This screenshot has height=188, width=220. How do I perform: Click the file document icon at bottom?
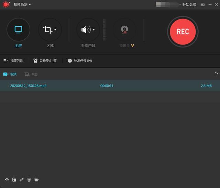pos(14,179)
